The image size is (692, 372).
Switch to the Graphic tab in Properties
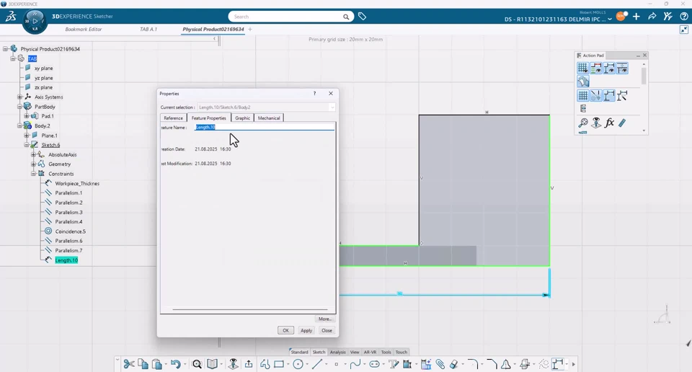click(x=242, y=118)
